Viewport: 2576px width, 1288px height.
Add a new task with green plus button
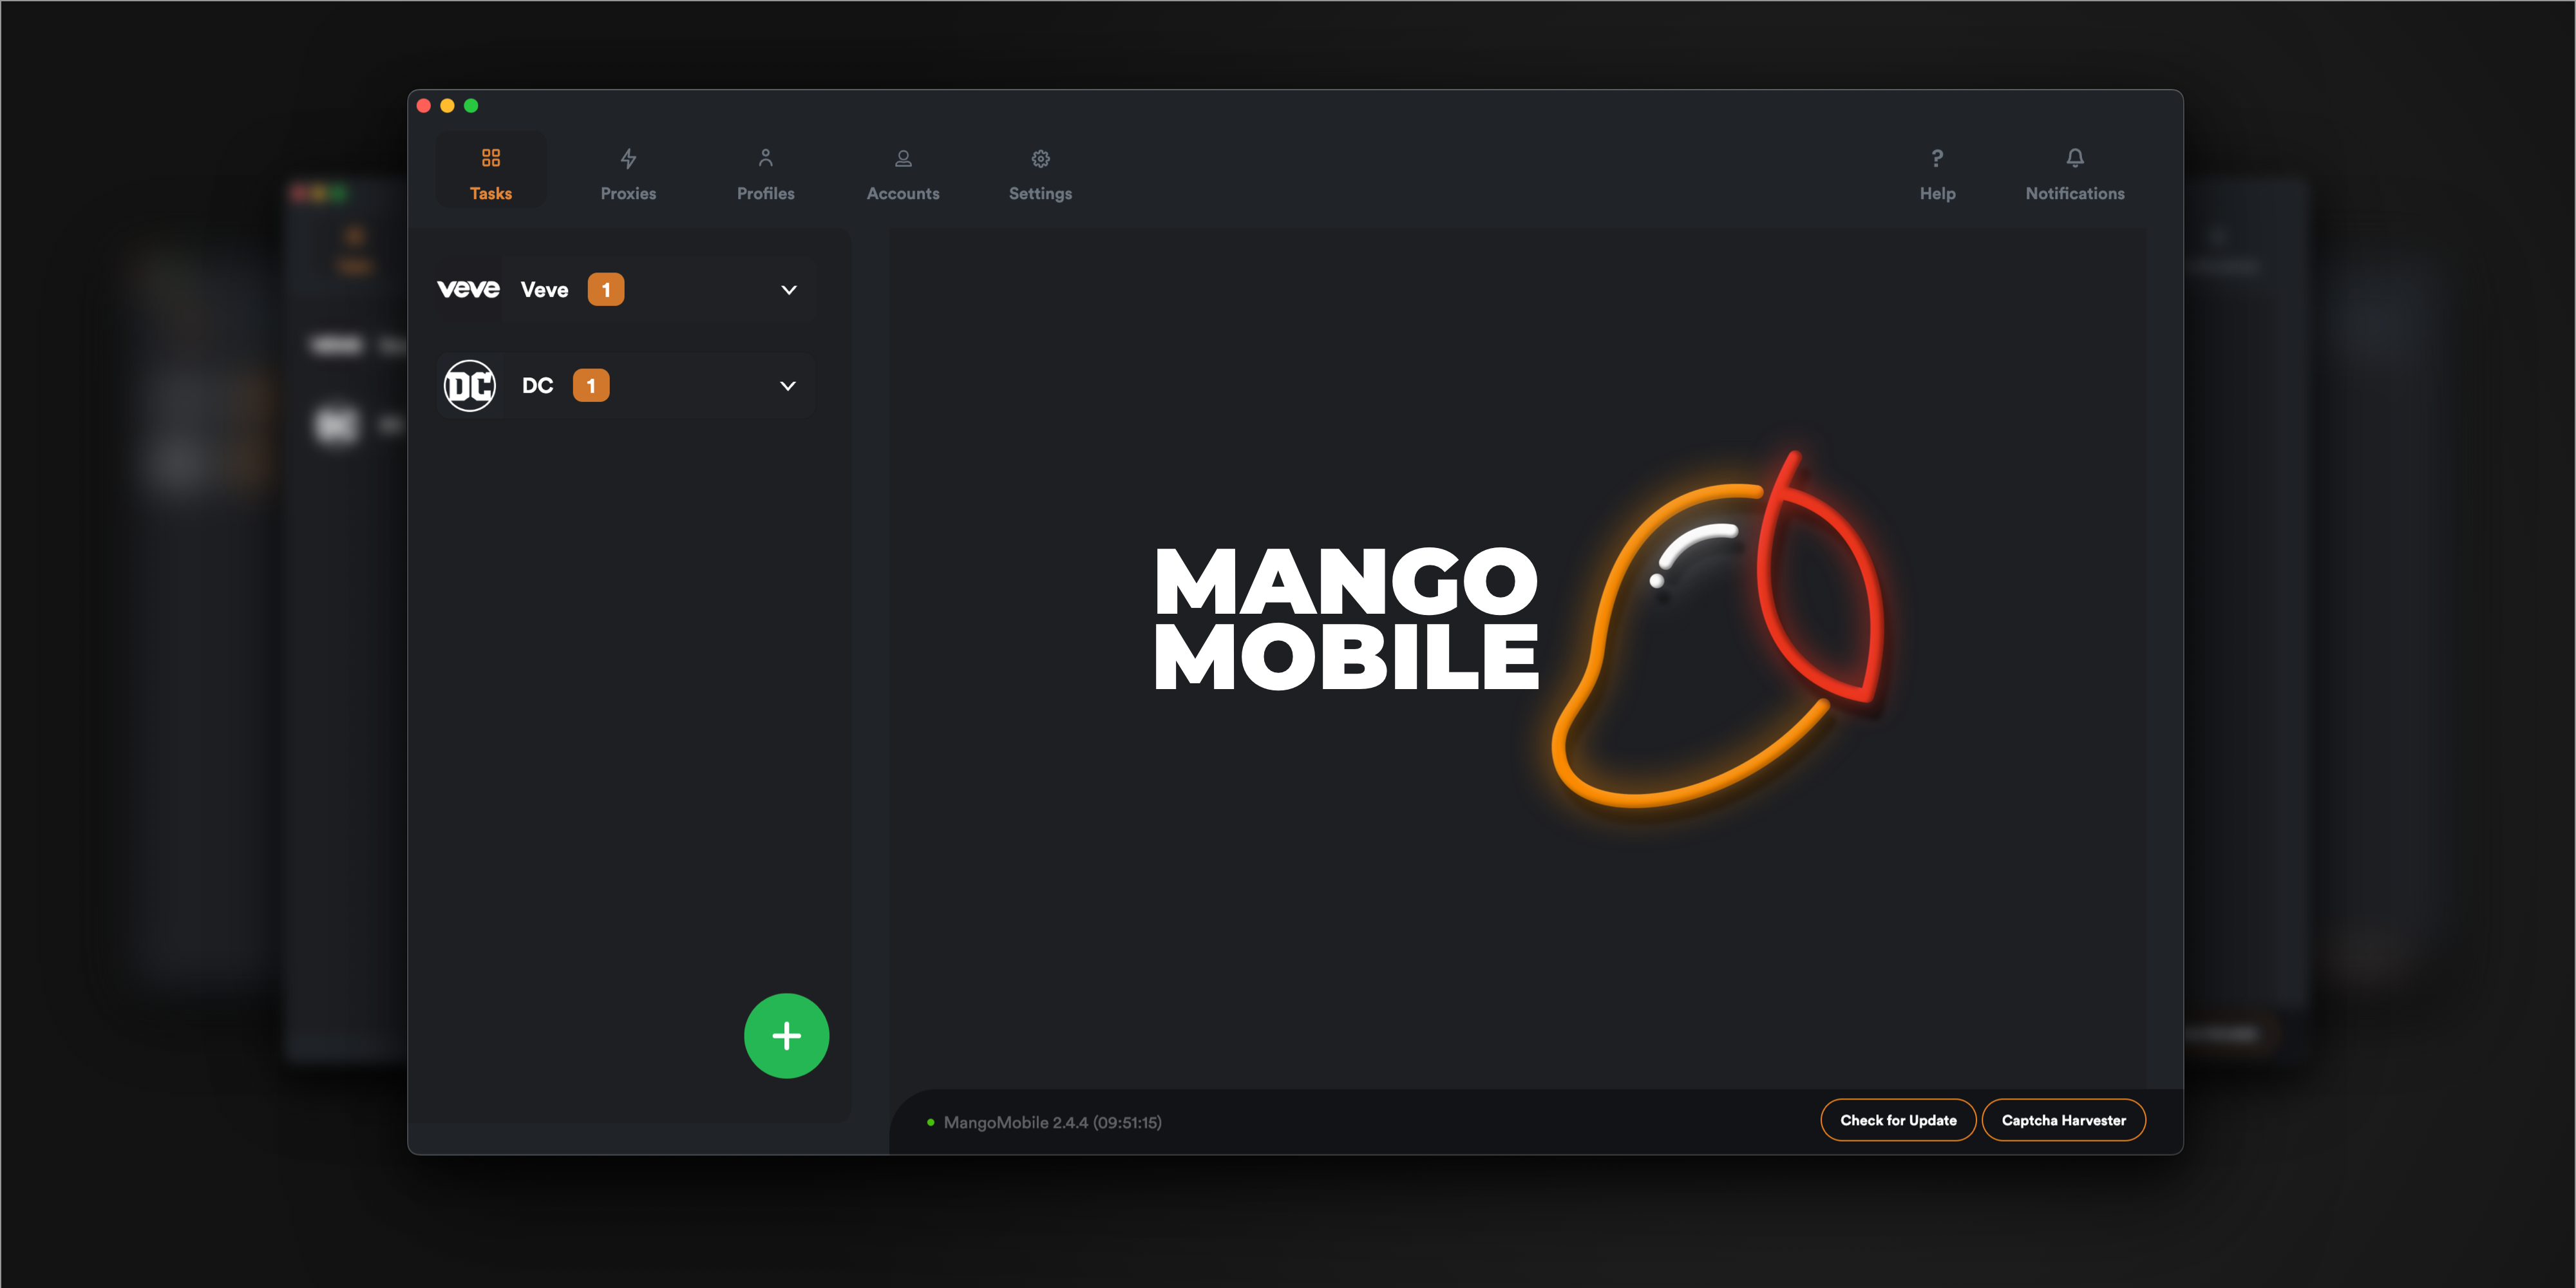(787, 1036)
